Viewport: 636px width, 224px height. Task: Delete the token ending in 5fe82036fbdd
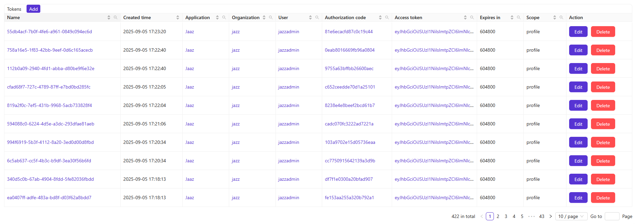(x=603, y=179)
